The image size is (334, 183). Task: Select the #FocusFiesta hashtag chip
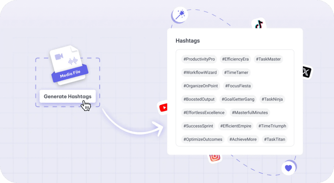tap(239, 86)
